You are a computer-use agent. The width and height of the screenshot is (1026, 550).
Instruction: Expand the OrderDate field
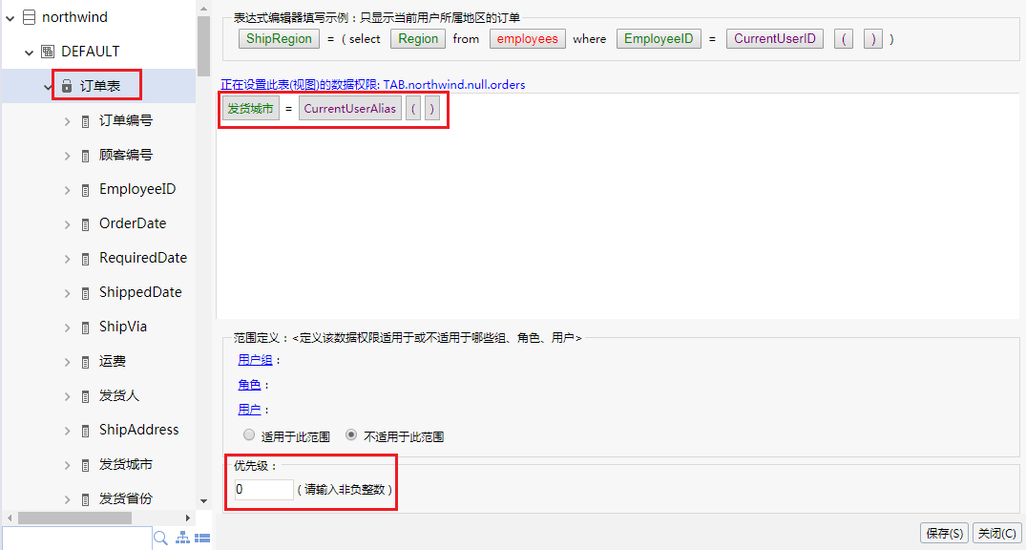point(67,224)
